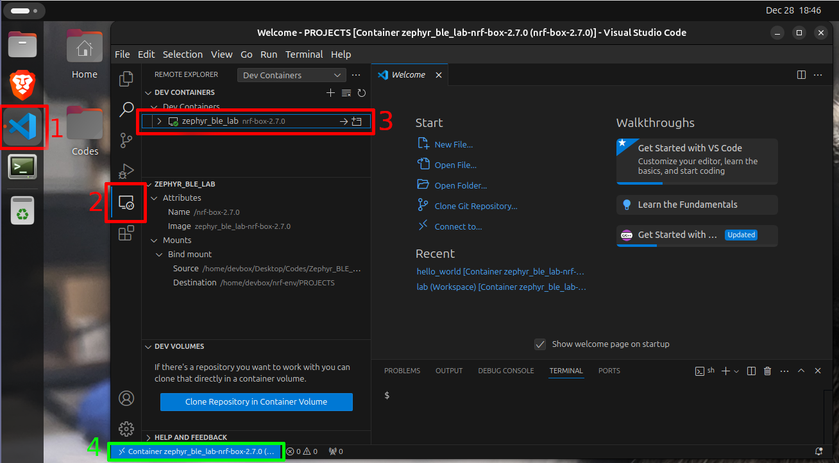Image resolution: width=839 pixels, height=463 pixels.
Task: Attach zephyr_ble_lab in new window icon
Action: (x=357, y=121)
